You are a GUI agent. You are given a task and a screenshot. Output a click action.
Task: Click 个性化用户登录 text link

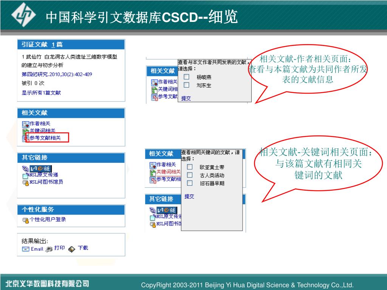tap(48, 219)
